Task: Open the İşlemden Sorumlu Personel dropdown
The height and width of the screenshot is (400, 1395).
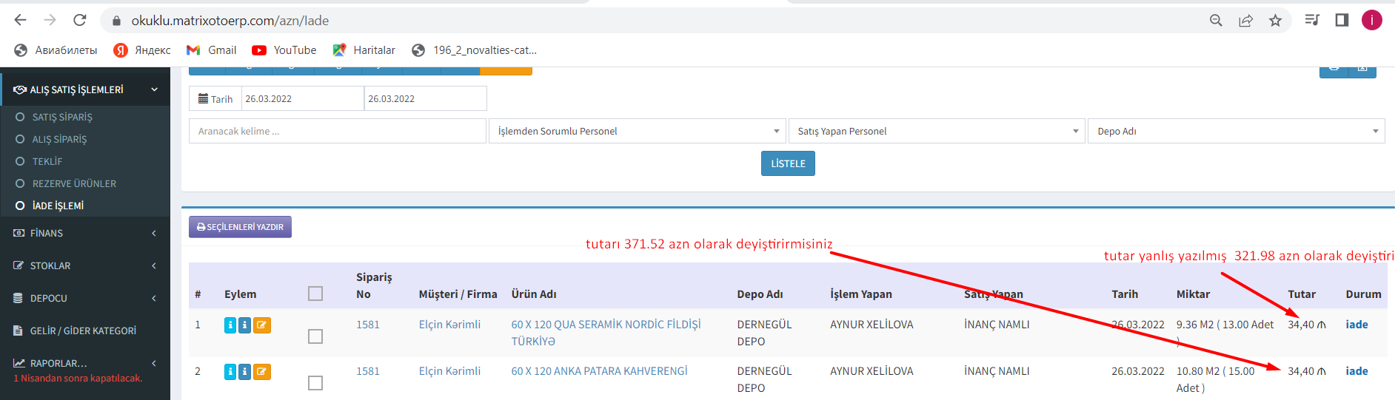Action: click(637, 132)
